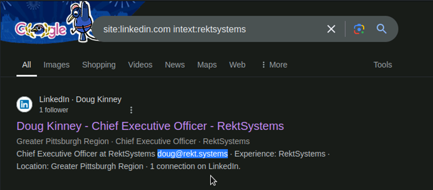Click the LinkedIn · Doug Kinney source text
433x190 pixels.
pyautogui.click(x=80, y=99)
